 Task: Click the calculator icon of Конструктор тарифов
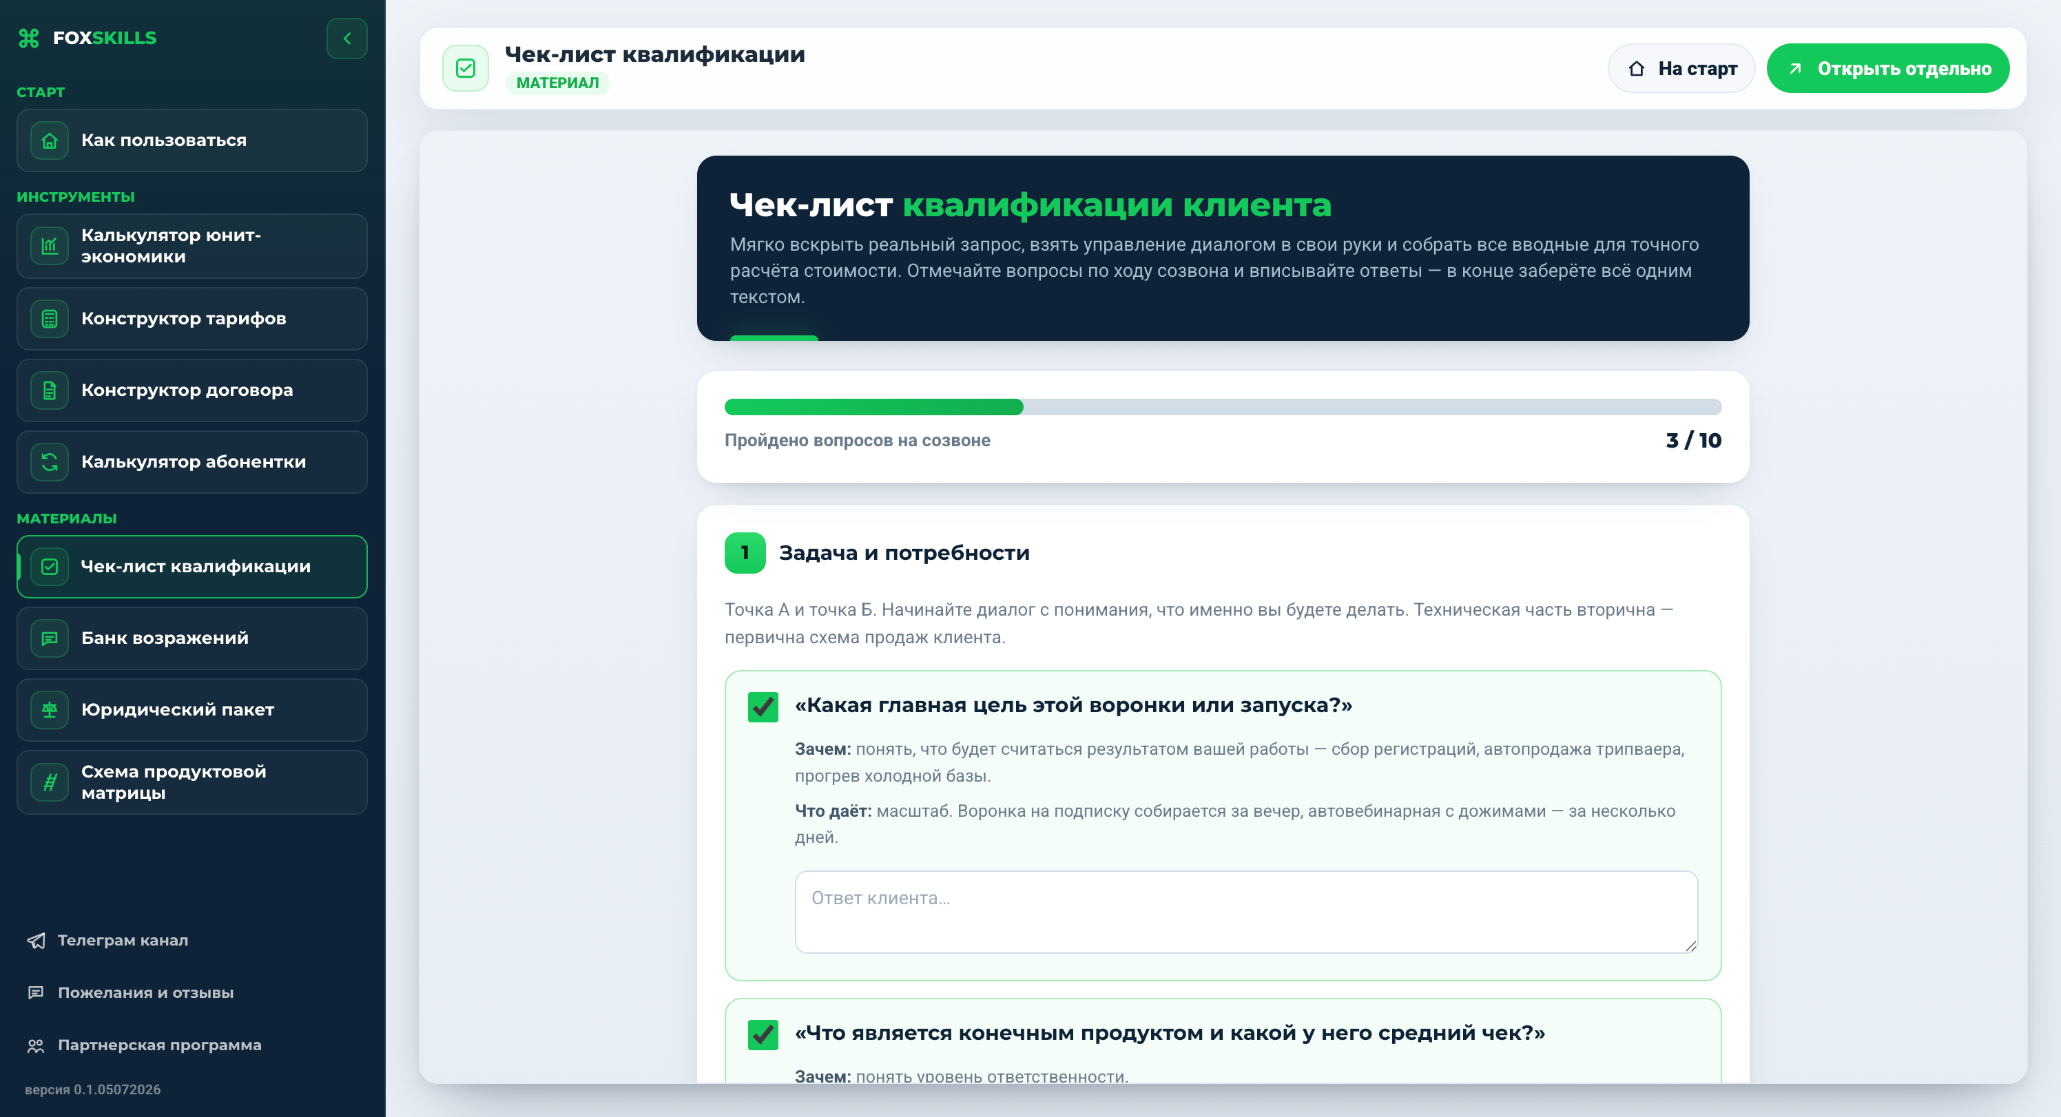point(50,318)
